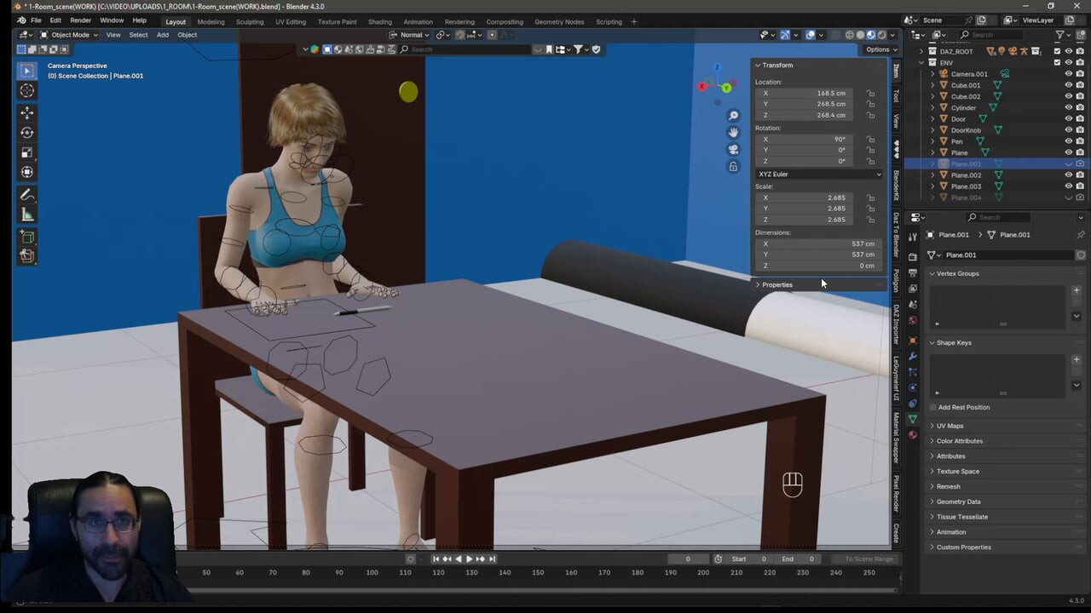Hide Camera.001 in viewport via eye icon
Screen dimensions: 1091x613
click(1068, 74)
